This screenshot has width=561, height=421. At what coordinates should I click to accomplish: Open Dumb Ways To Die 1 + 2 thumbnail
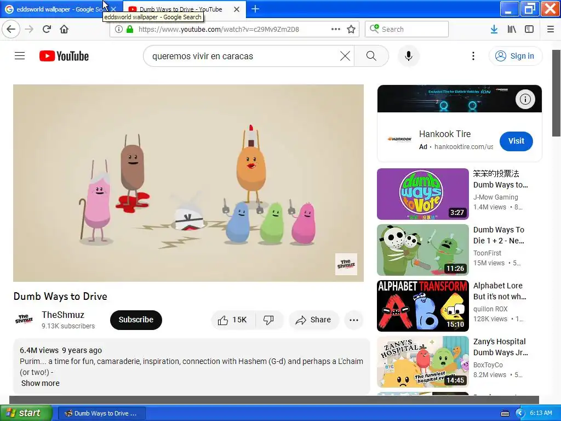coord(422,250)
